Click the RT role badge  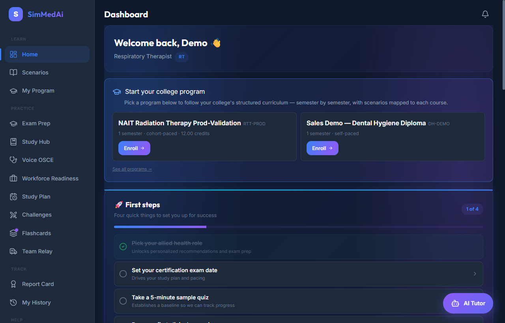point(181,57)
